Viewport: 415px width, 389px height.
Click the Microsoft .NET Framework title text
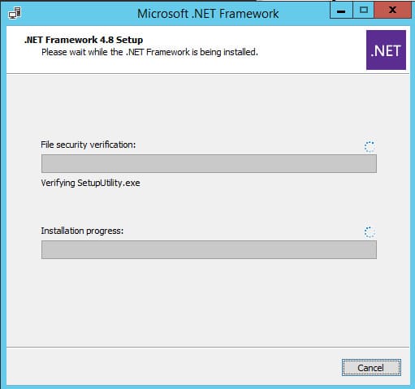point(208,14)
